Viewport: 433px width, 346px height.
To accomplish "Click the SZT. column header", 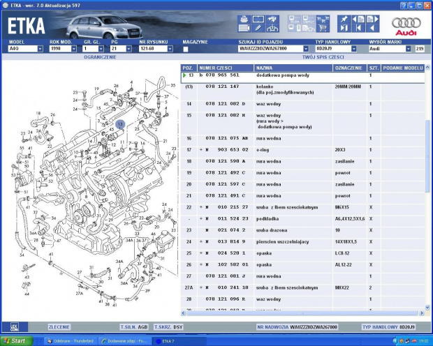I will click(x=374, y=68).
